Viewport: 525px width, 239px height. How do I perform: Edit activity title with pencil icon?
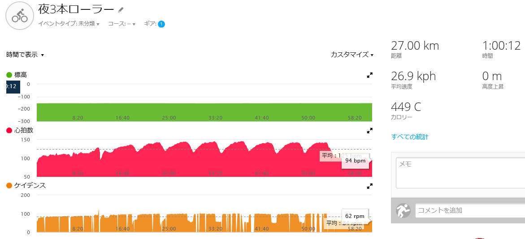(121, 9)
